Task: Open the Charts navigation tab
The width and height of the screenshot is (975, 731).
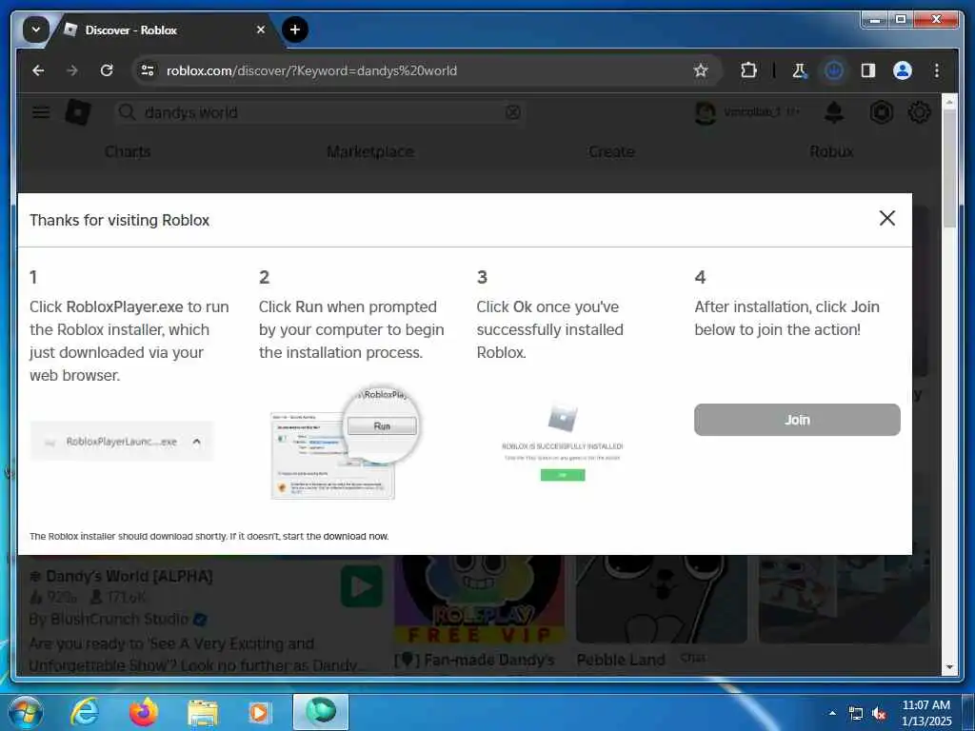Action: click(x=128, y=151)
